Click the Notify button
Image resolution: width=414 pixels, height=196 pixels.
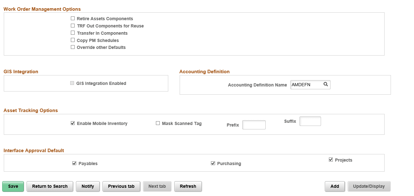(x=88, y=186)
